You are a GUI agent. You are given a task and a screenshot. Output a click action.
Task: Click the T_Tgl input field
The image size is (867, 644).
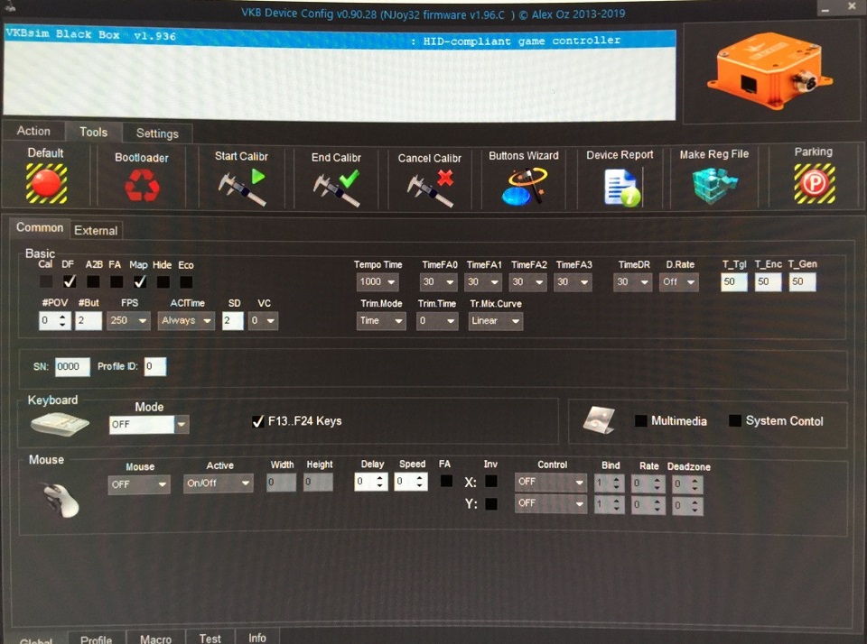coord(733,281)
